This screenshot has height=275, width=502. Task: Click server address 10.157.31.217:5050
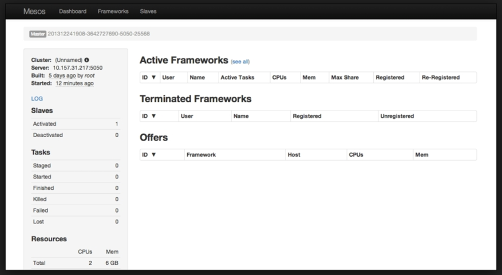[x=78, y=68]
